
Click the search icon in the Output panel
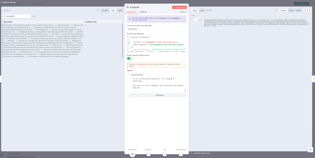point(276,10)
